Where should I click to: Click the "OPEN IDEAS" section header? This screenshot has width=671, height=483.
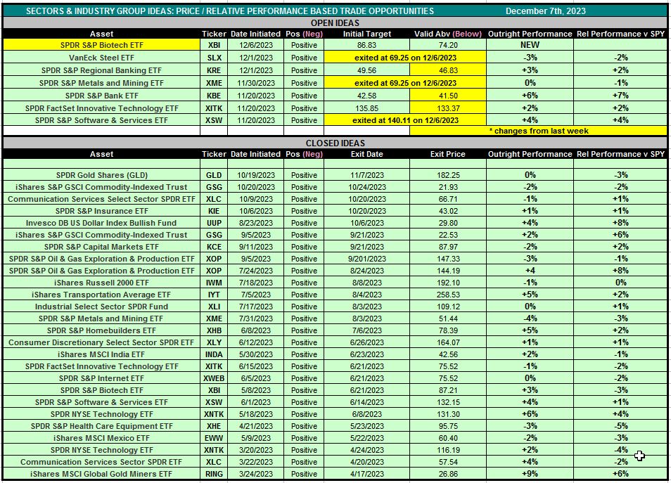click(x=335, y=22)
